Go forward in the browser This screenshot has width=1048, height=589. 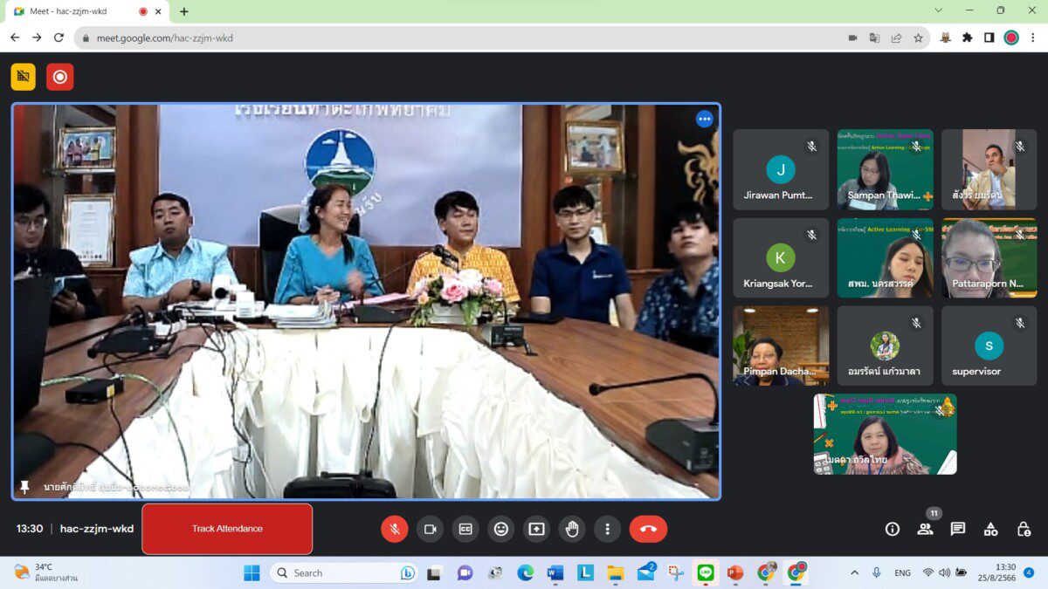click(37, 38)
